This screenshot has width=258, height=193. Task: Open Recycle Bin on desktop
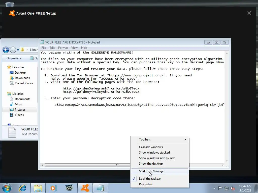pyautogui.click(x=10, y=4)
